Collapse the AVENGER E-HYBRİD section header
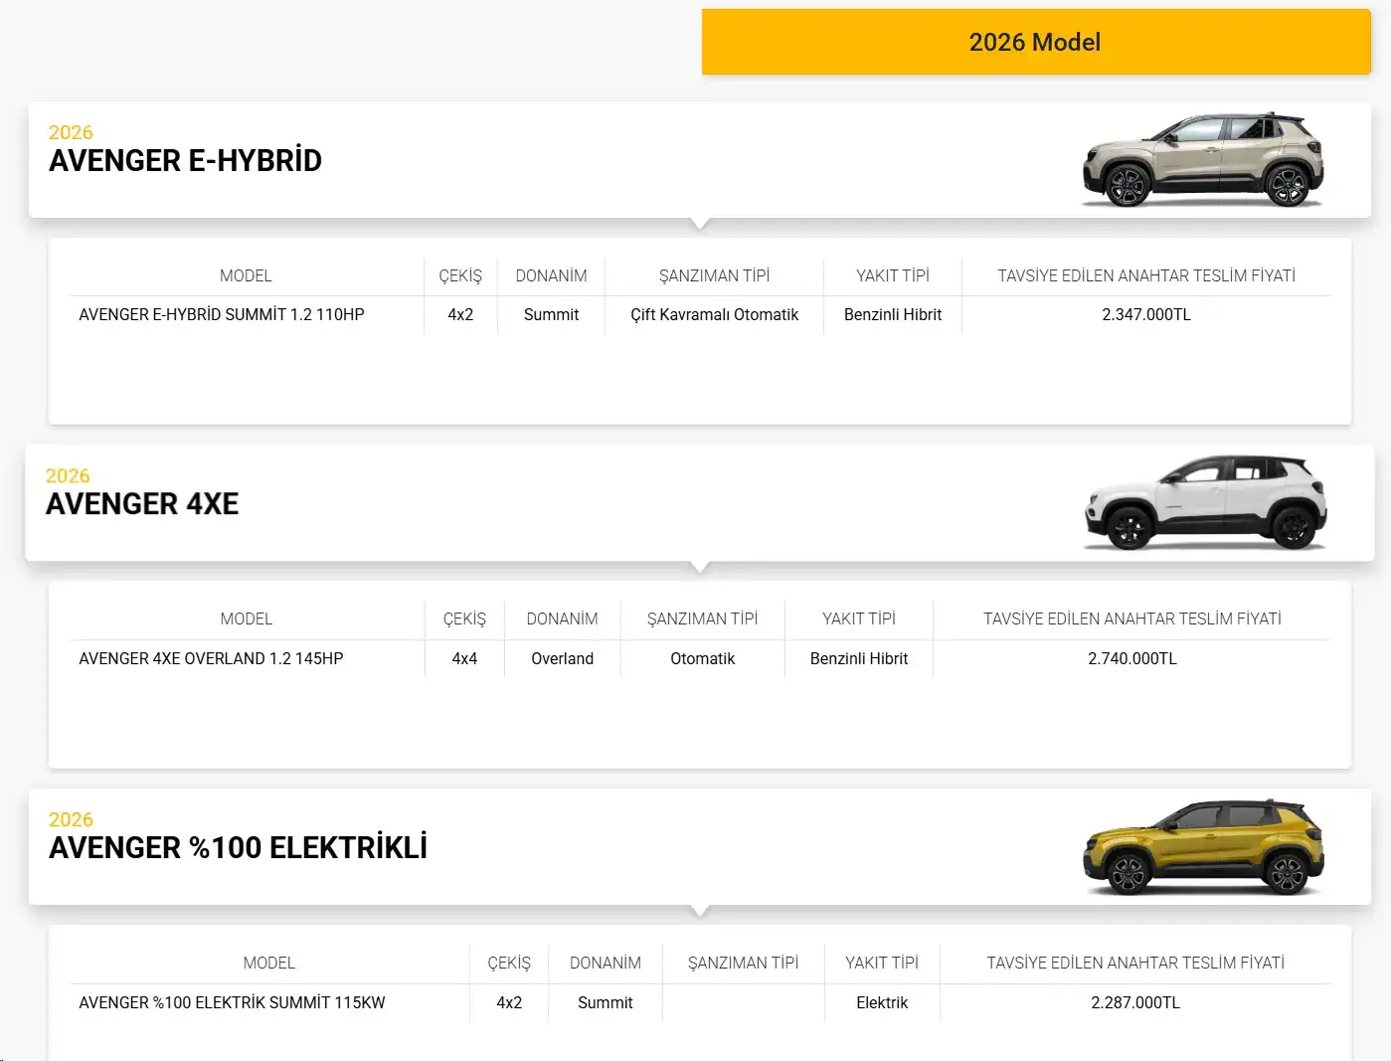 tap(700, 159)
